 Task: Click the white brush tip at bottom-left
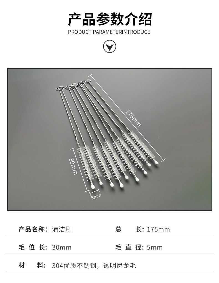click(93, 187)
